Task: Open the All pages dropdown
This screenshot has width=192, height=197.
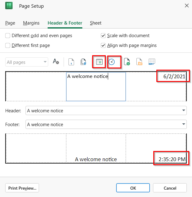Action: tap(27, 62)
